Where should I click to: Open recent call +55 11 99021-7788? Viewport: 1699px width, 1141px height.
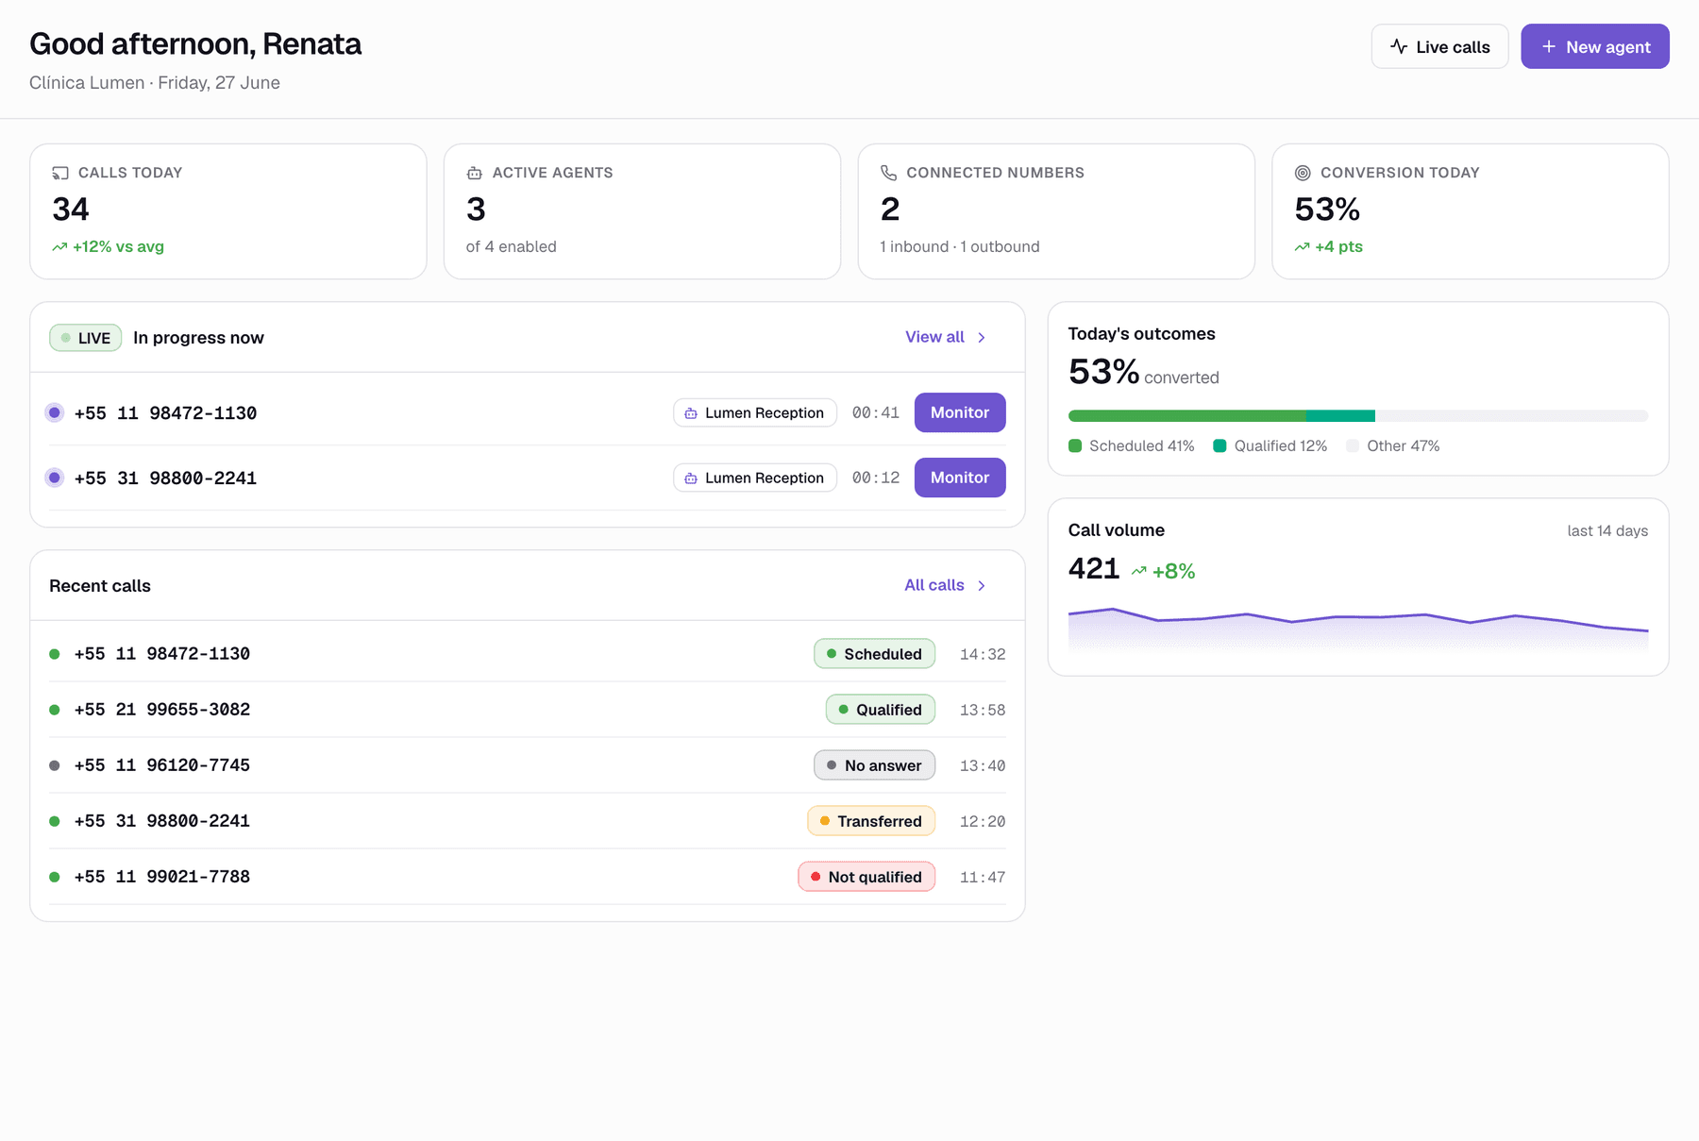[528, 877]
